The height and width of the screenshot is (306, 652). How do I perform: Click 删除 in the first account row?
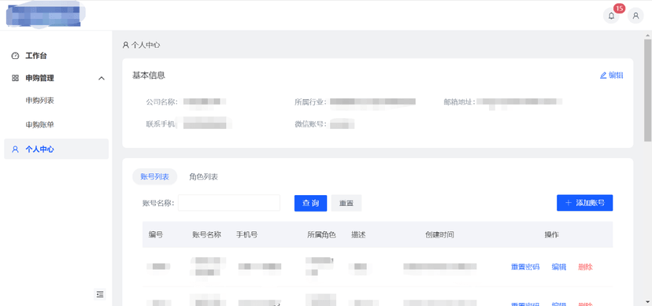click(x=585, y=267)
